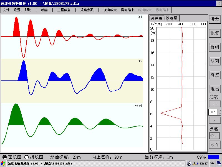The width and height of the screenshot is (222, 167).
Task: Click the 拼 input method indicator
Action: click(x=212, y=163)
